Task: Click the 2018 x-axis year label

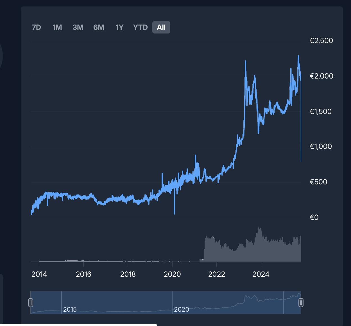Action: (128, 274)
